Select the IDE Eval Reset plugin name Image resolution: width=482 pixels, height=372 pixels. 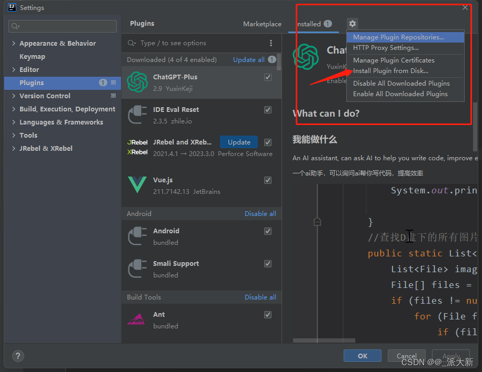176,110
